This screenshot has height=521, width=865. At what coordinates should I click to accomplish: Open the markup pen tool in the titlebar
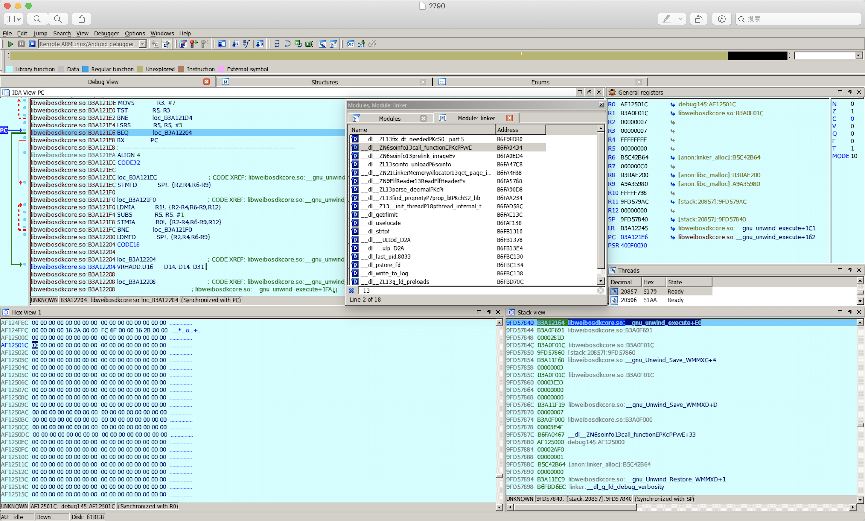(667, 19)
